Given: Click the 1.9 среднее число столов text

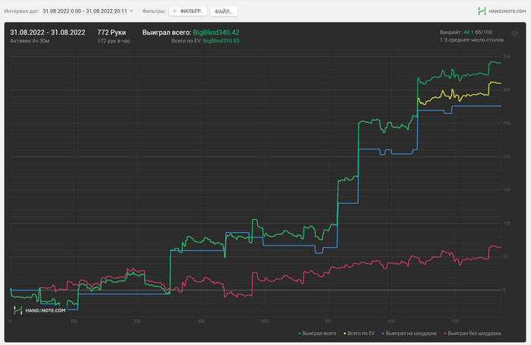Looking at the screenshot, I should [x=472, y=40].
